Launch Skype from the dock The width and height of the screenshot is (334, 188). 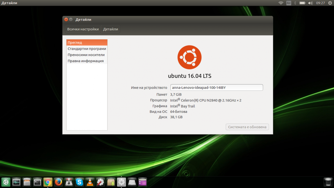pos(79,182)
